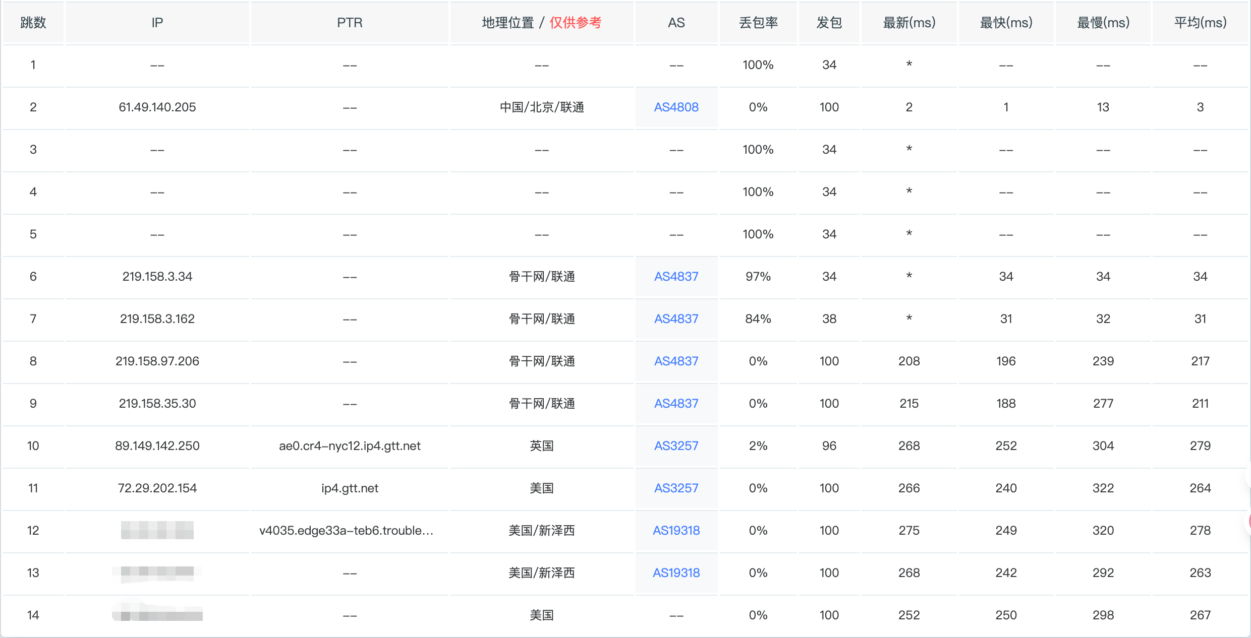Click the blurred IP in hop 14
Image resolution: width=1251 pixels, height=638 pixels.
tap(157, 615)
